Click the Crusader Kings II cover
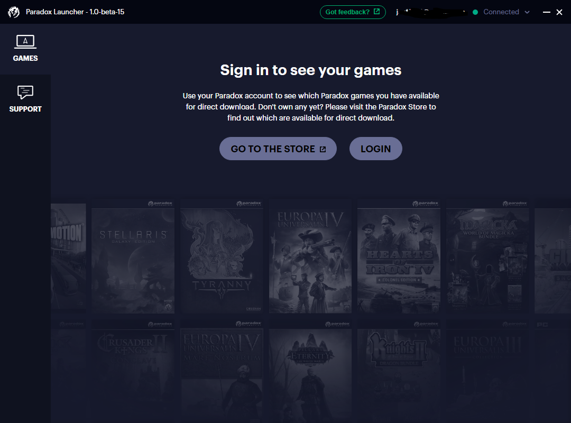Image resolution: width=571 pixels, height=423 pixels. point(133,370)
